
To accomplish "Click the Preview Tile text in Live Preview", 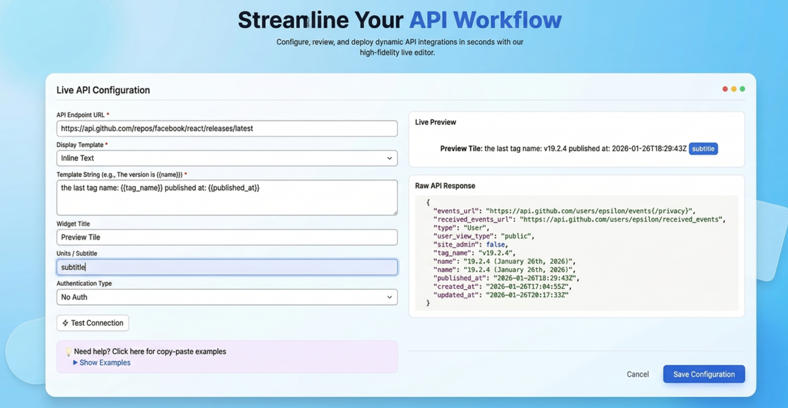I will (x=461, y=149).
